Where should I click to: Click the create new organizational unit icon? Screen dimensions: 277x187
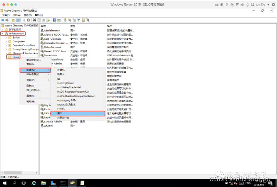click(x=74, y=20)
